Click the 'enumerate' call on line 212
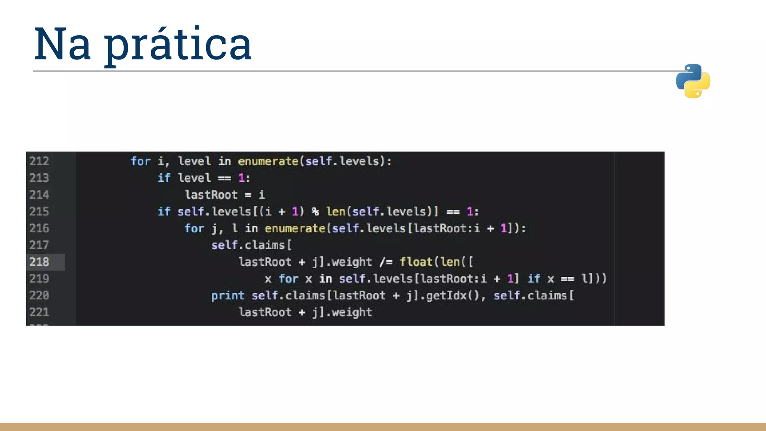The image size is (766, 431). (268, 161)
